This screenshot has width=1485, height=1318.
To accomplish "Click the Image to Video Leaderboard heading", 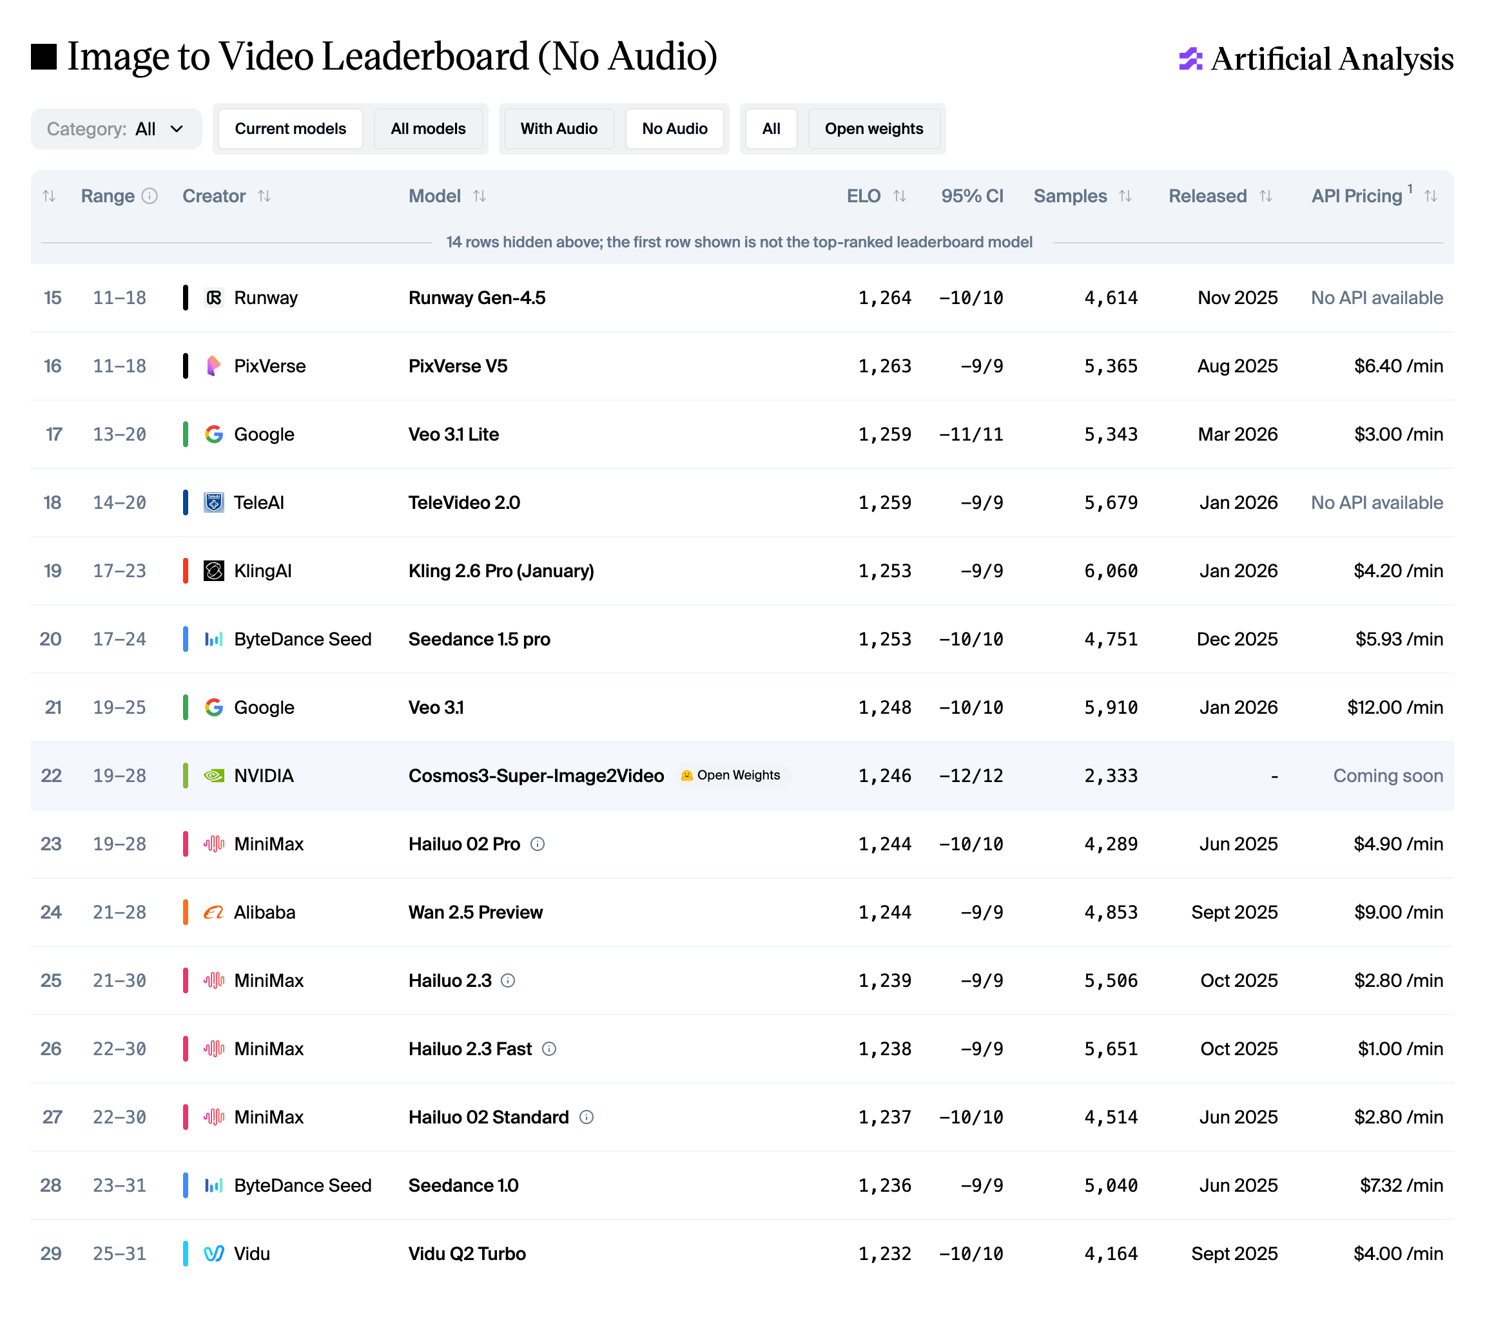I will coord(393,57).
